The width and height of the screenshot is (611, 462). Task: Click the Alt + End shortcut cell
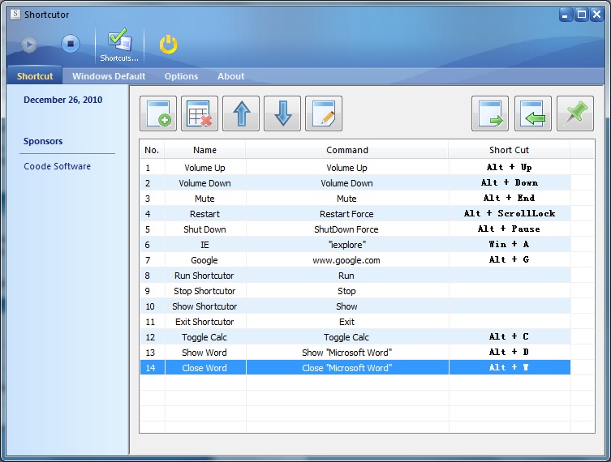[x=510, y=199]
